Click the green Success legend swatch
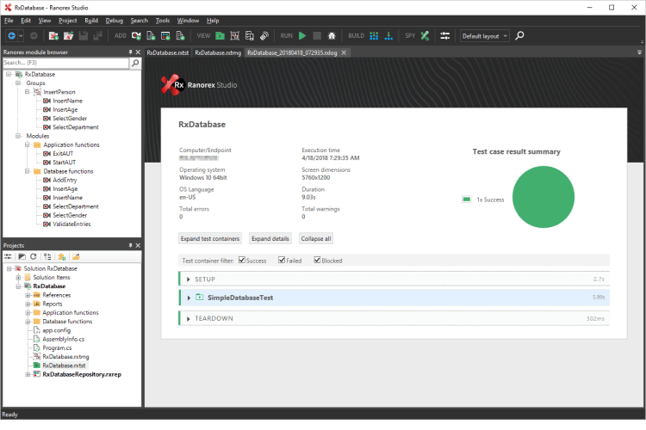This screenshot has height=430, width=646. [x=466, y=200]
